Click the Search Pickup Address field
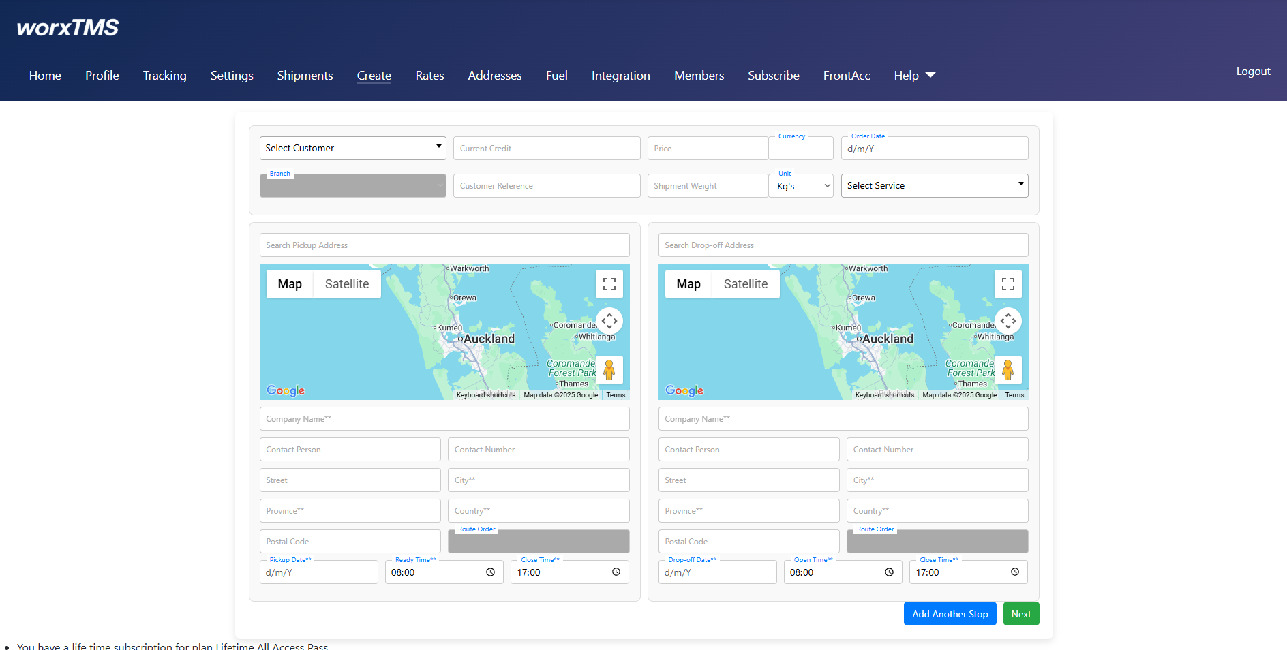The width and height of the screenshot is (1287, 650). (444, 245)
